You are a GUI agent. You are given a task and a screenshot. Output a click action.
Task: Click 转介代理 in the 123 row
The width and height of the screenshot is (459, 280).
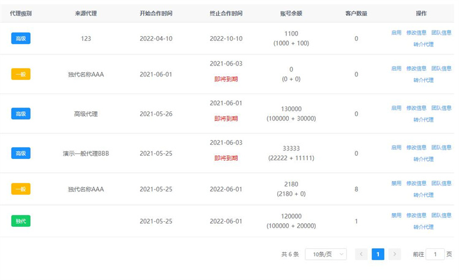click(424, 45)
